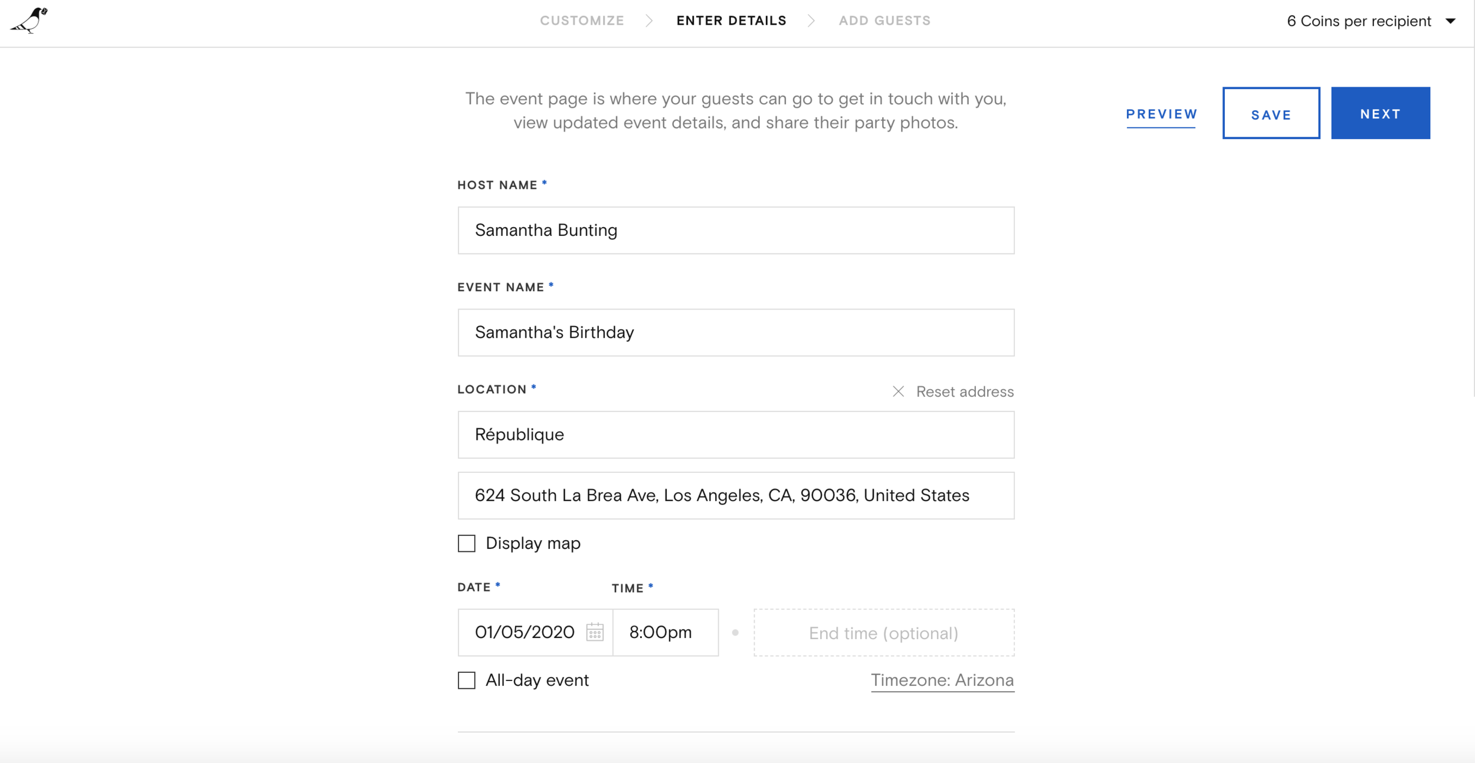Open the date picker calendar icon
1475x763 pixels.
tap(595, 632)
